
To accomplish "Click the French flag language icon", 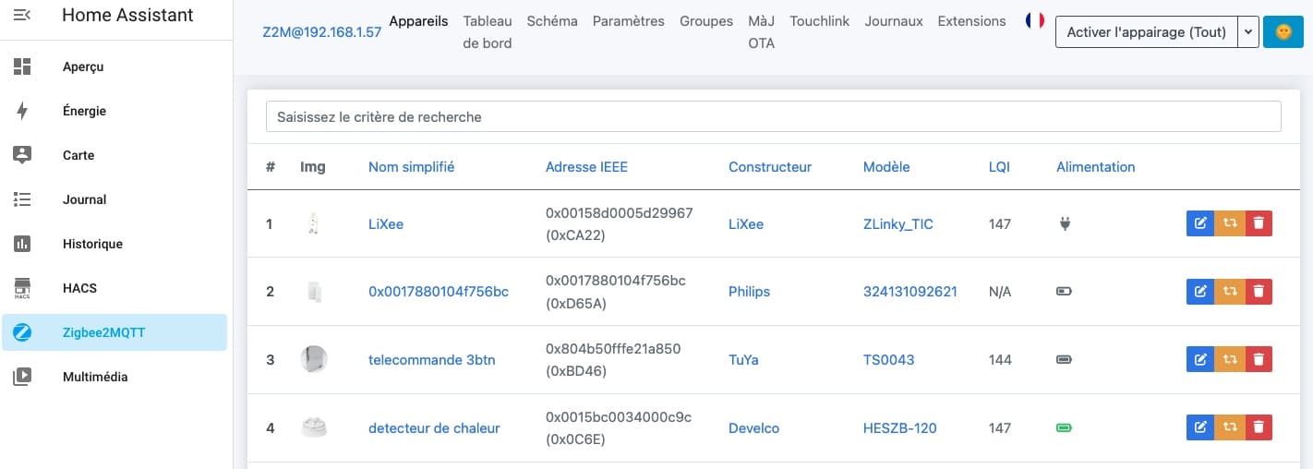I will (1035, 21).
